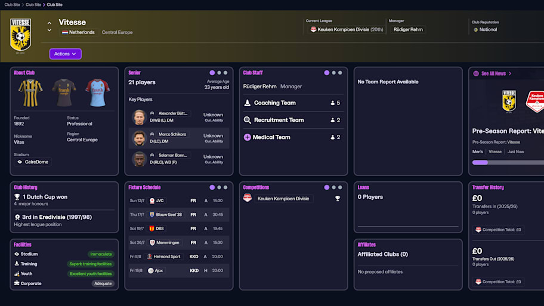Click the Medical Team cross icon

coord(247,137)
